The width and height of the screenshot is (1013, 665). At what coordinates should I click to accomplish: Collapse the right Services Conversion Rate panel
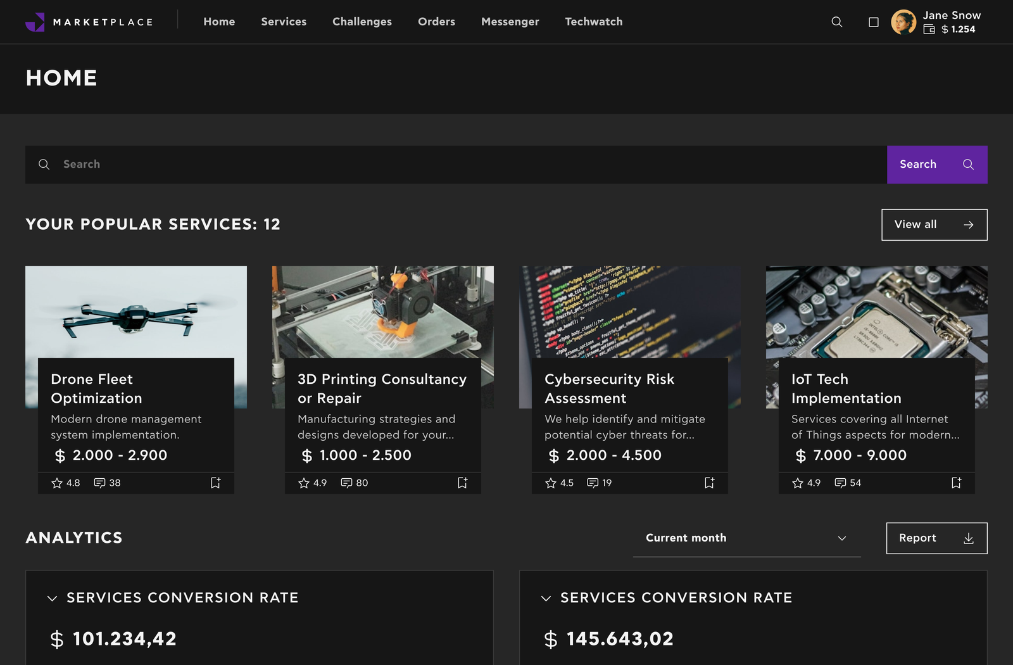pyautogui.click(x=546, y=598)
